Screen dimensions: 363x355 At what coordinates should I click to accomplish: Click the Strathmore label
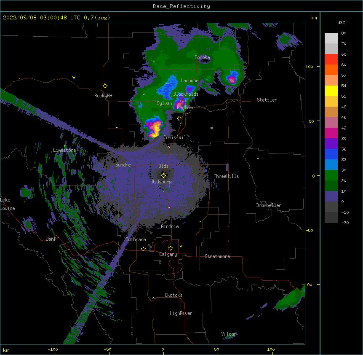click(x=217, y=256)
